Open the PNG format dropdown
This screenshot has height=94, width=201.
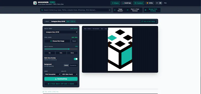[52, 74]
